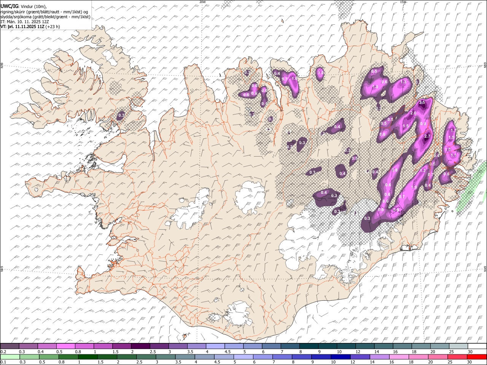The image size is (487, 365).
Task: Click the snow legend swatch for 0.2–0.3 mm
Action: click(x=10, y=346)
